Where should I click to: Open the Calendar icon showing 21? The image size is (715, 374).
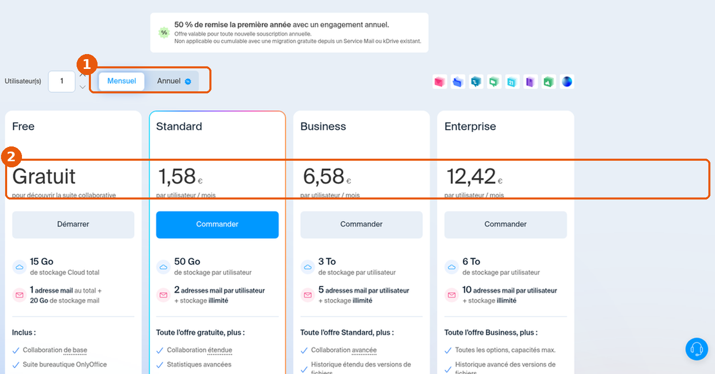tap(512, 82)
